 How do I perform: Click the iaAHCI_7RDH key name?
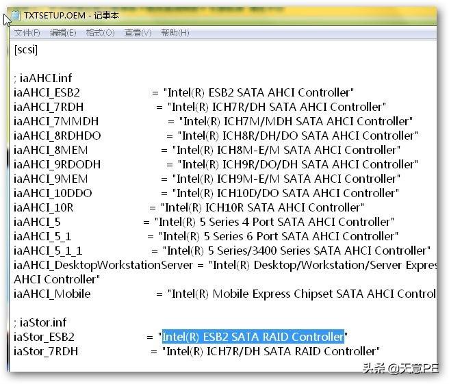pos(49,107)
